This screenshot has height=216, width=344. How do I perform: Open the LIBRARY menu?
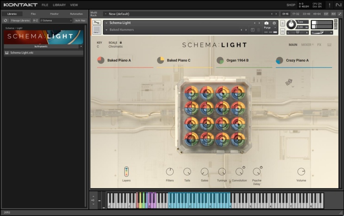(59, 5)
